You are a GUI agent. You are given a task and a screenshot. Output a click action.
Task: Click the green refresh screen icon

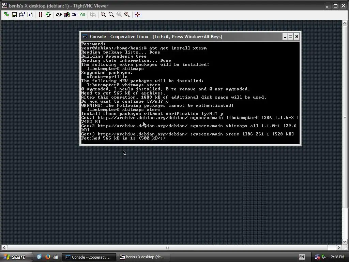tap(48, 15)
